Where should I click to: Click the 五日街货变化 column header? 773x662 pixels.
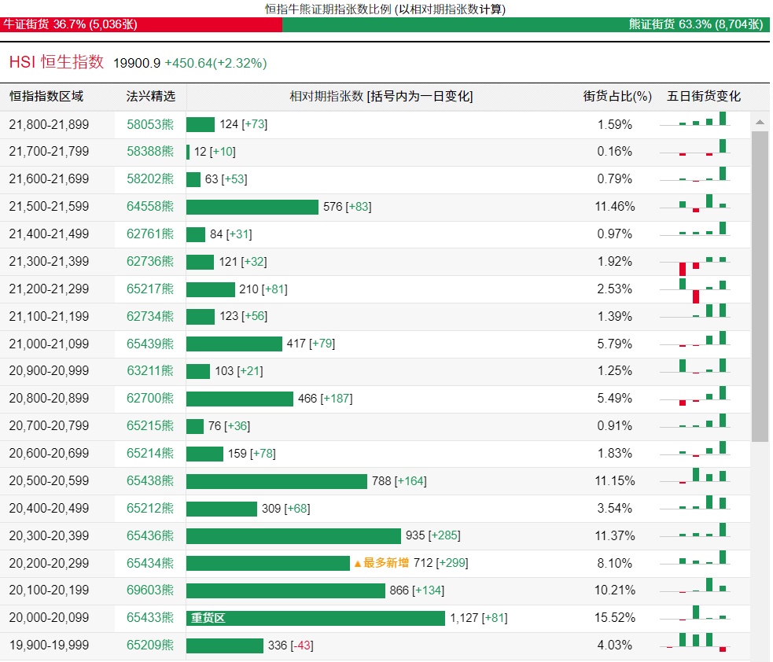pyautogui.click(x=704, y=96)
